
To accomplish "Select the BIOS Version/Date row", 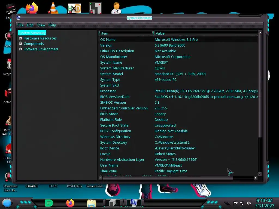I will (x=178, y=97).
